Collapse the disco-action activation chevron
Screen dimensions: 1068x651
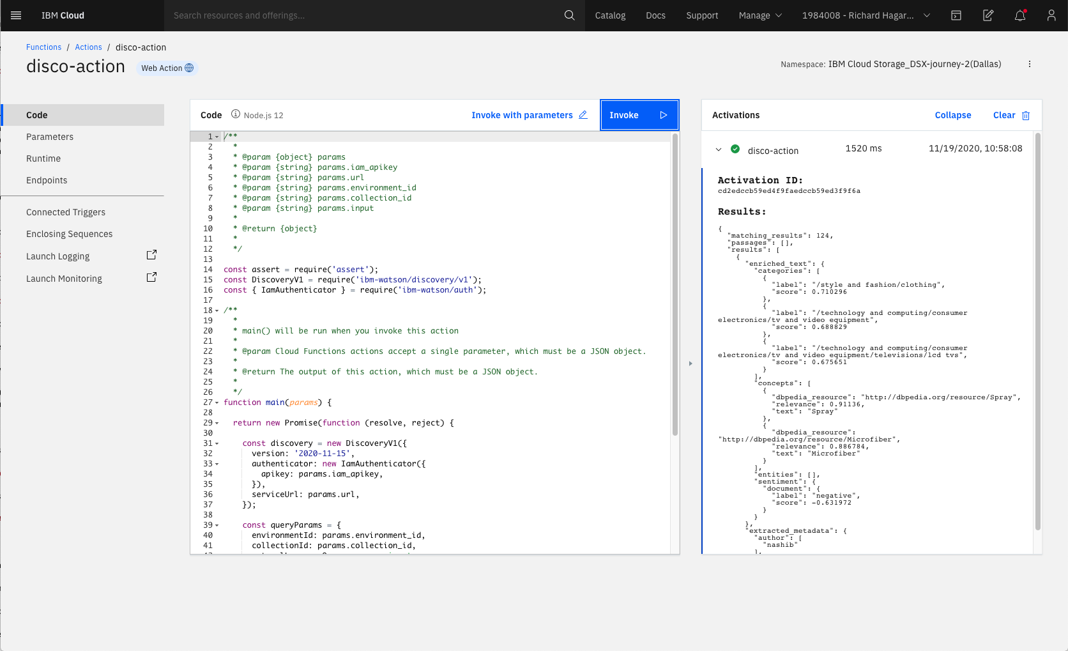pyautogui.click(x=719, y=149)
